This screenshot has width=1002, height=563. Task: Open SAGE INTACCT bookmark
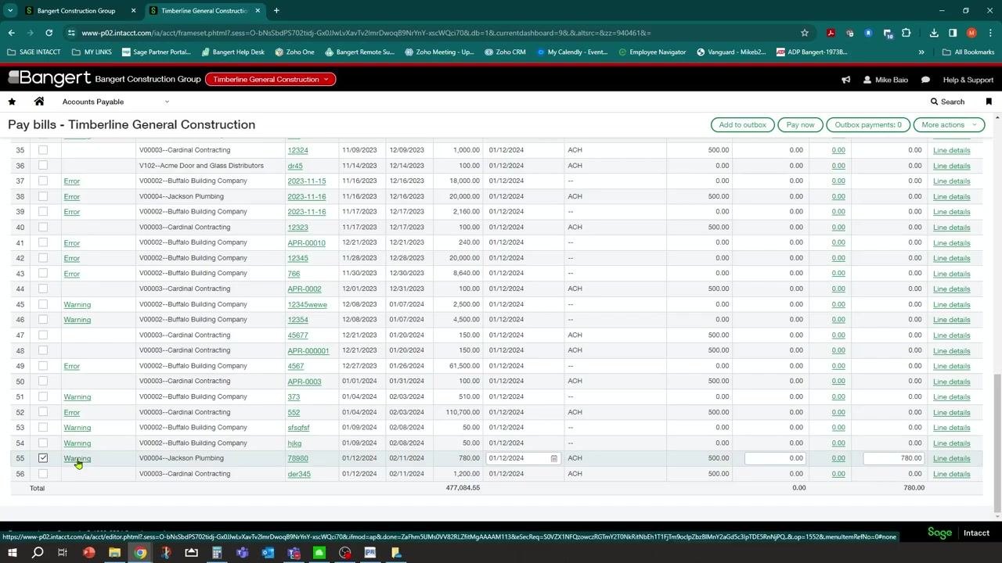point(34,52)
